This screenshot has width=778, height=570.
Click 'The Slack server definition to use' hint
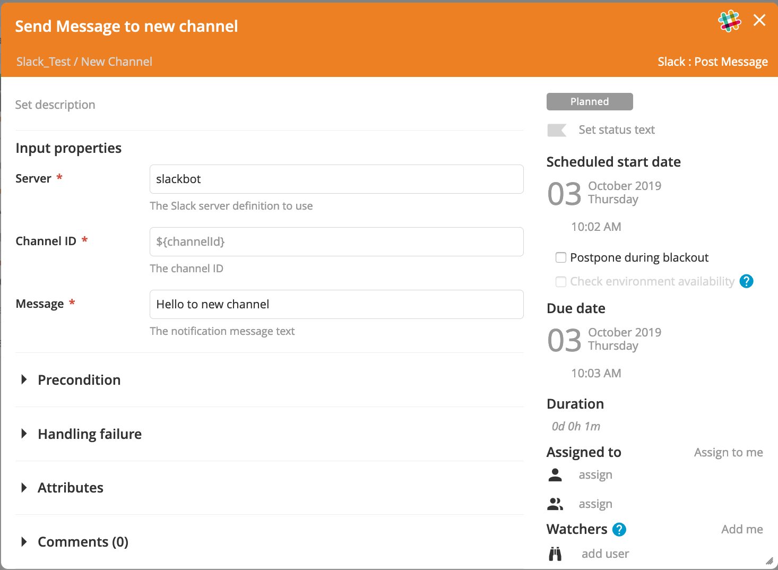[x=231, y=206]
